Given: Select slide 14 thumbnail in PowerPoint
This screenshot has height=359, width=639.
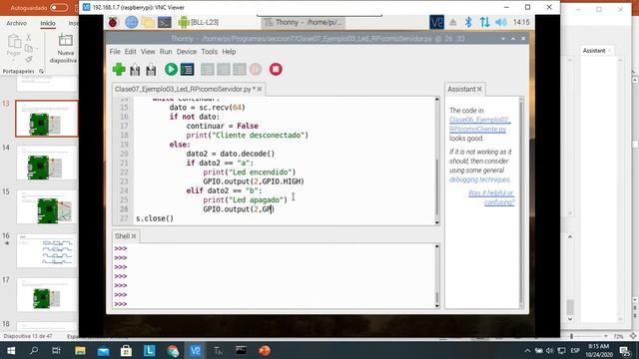Looking at the screenshot, I should 47,163.
